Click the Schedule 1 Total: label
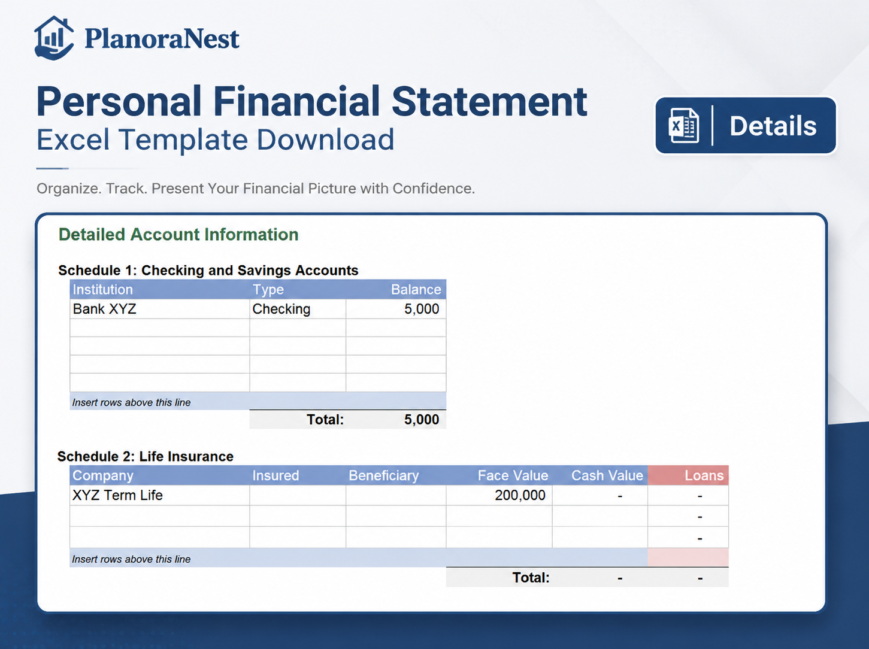Viewport: 869px width, 649px height. click(325, 420)
